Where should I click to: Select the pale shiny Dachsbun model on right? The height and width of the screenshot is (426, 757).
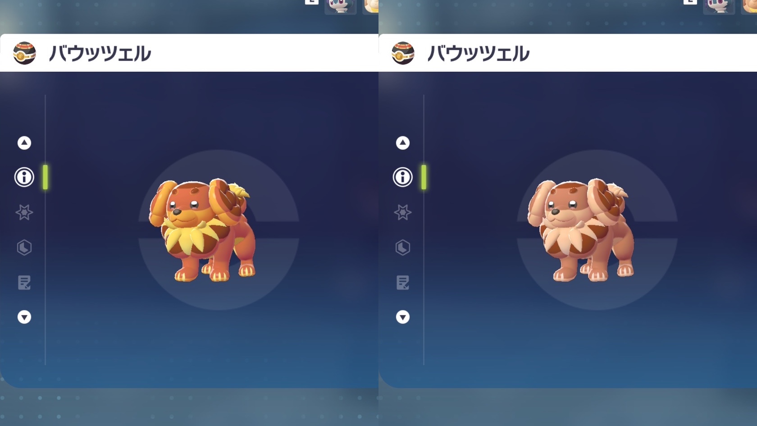(x=581, y=230)
